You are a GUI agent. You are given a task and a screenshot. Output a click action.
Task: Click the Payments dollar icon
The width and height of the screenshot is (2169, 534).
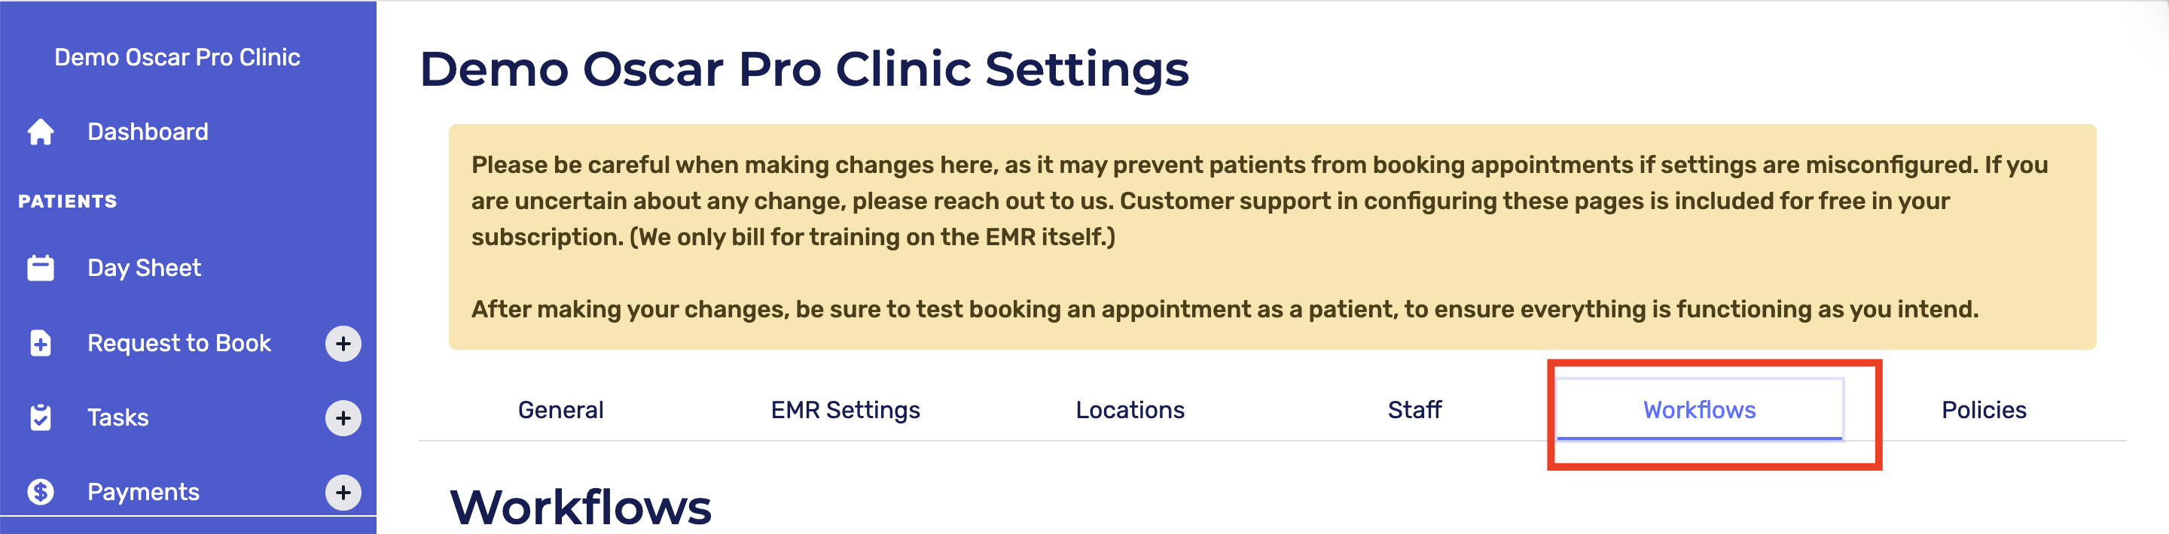pos(41,492)
